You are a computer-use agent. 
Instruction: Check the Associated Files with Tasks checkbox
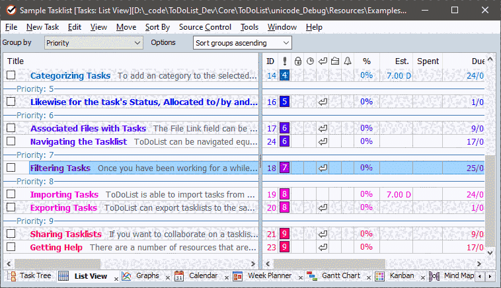[11, 128]
